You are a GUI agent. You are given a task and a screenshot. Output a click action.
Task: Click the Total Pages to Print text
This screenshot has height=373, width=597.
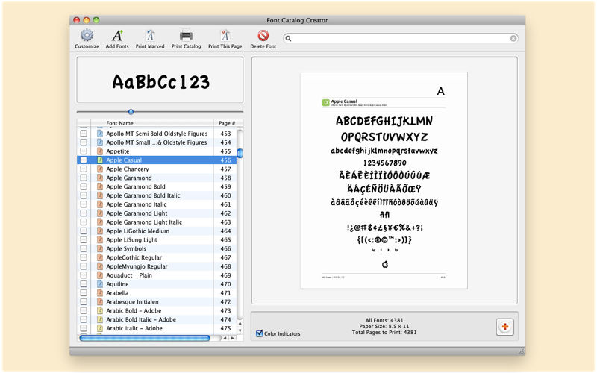[384, 332]
